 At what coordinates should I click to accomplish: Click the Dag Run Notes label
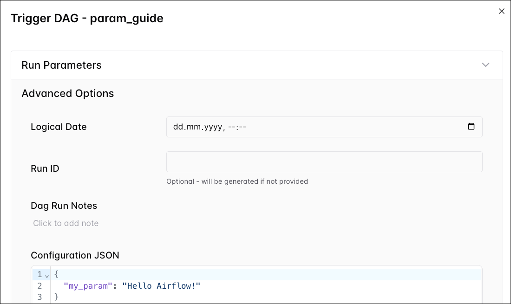tap(64, 205)
